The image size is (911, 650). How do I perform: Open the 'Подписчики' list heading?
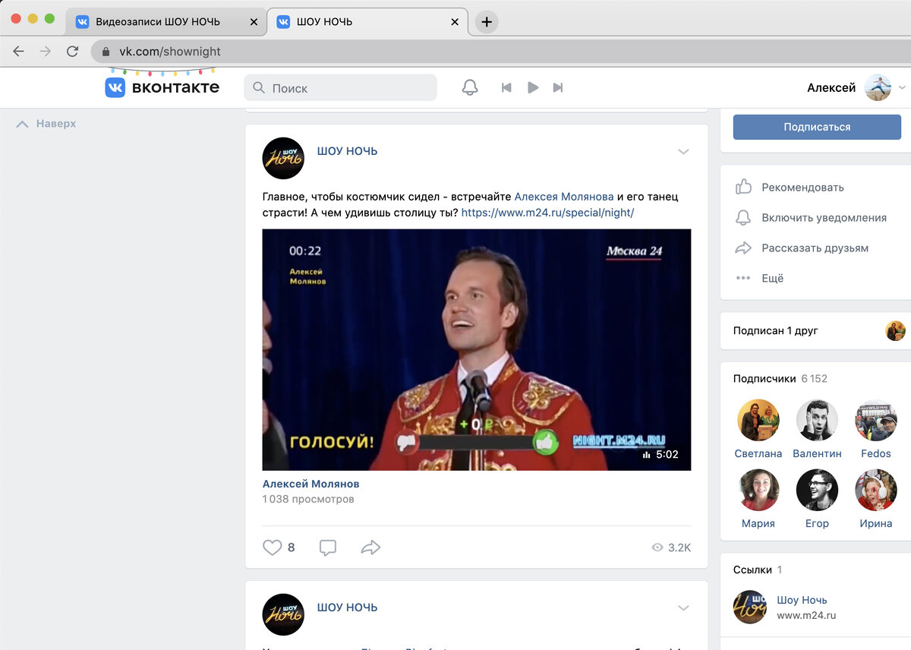(764, 378)
